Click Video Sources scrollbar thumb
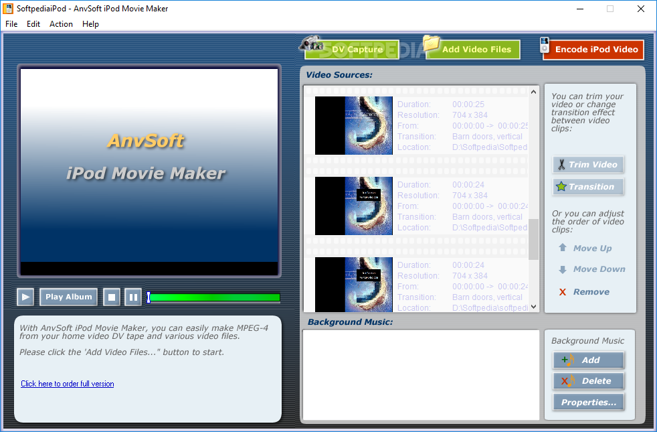The image size is (657, 432). click(533, 240)
